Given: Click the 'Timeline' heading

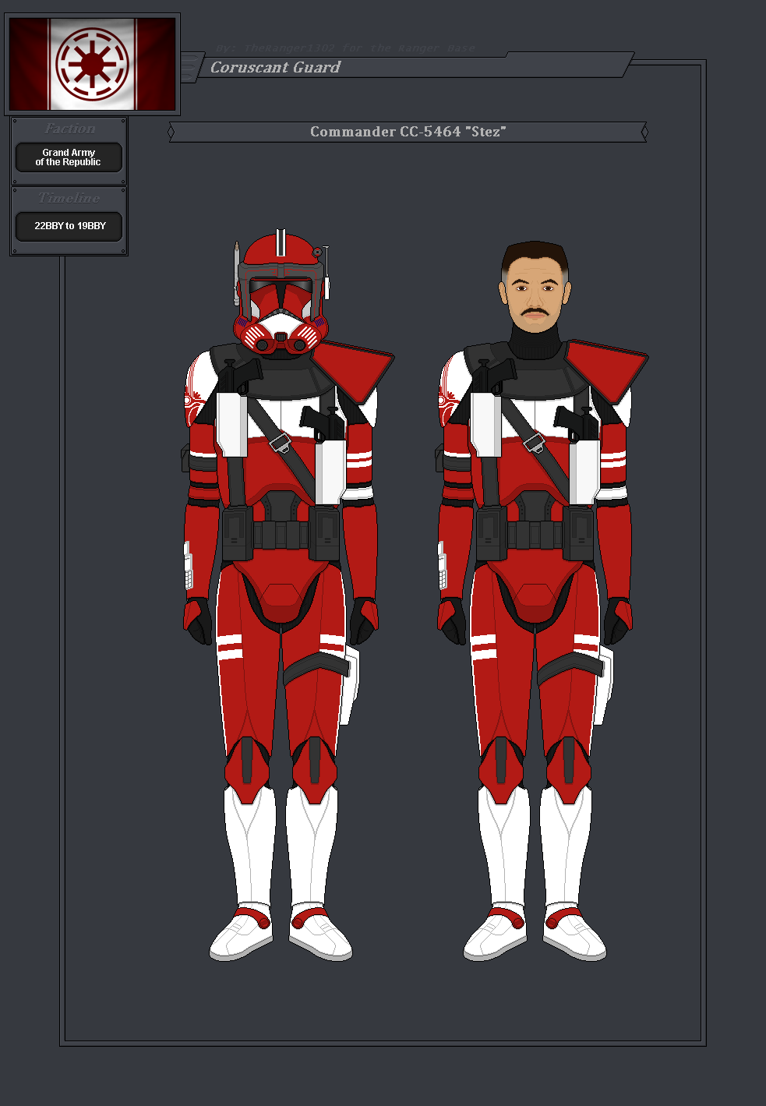Looking at the screenshot, I should click(x=69, y=198).
